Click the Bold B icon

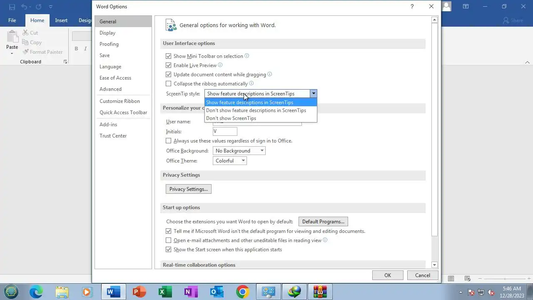76,49
